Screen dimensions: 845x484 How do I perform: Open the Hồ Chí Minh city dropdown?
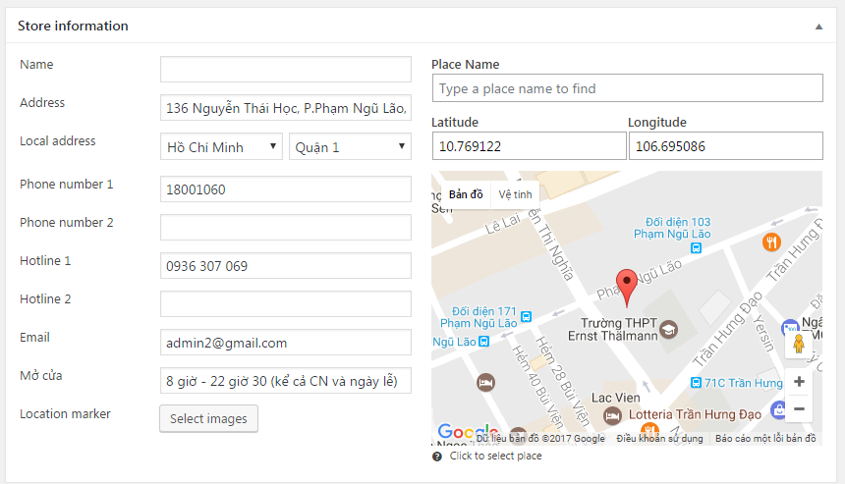pyautogui.click(x=222, y=147)
